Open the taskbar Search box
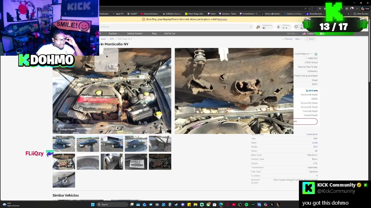The height and width of the screenshot is (208, 371). (x=112, y=205)
